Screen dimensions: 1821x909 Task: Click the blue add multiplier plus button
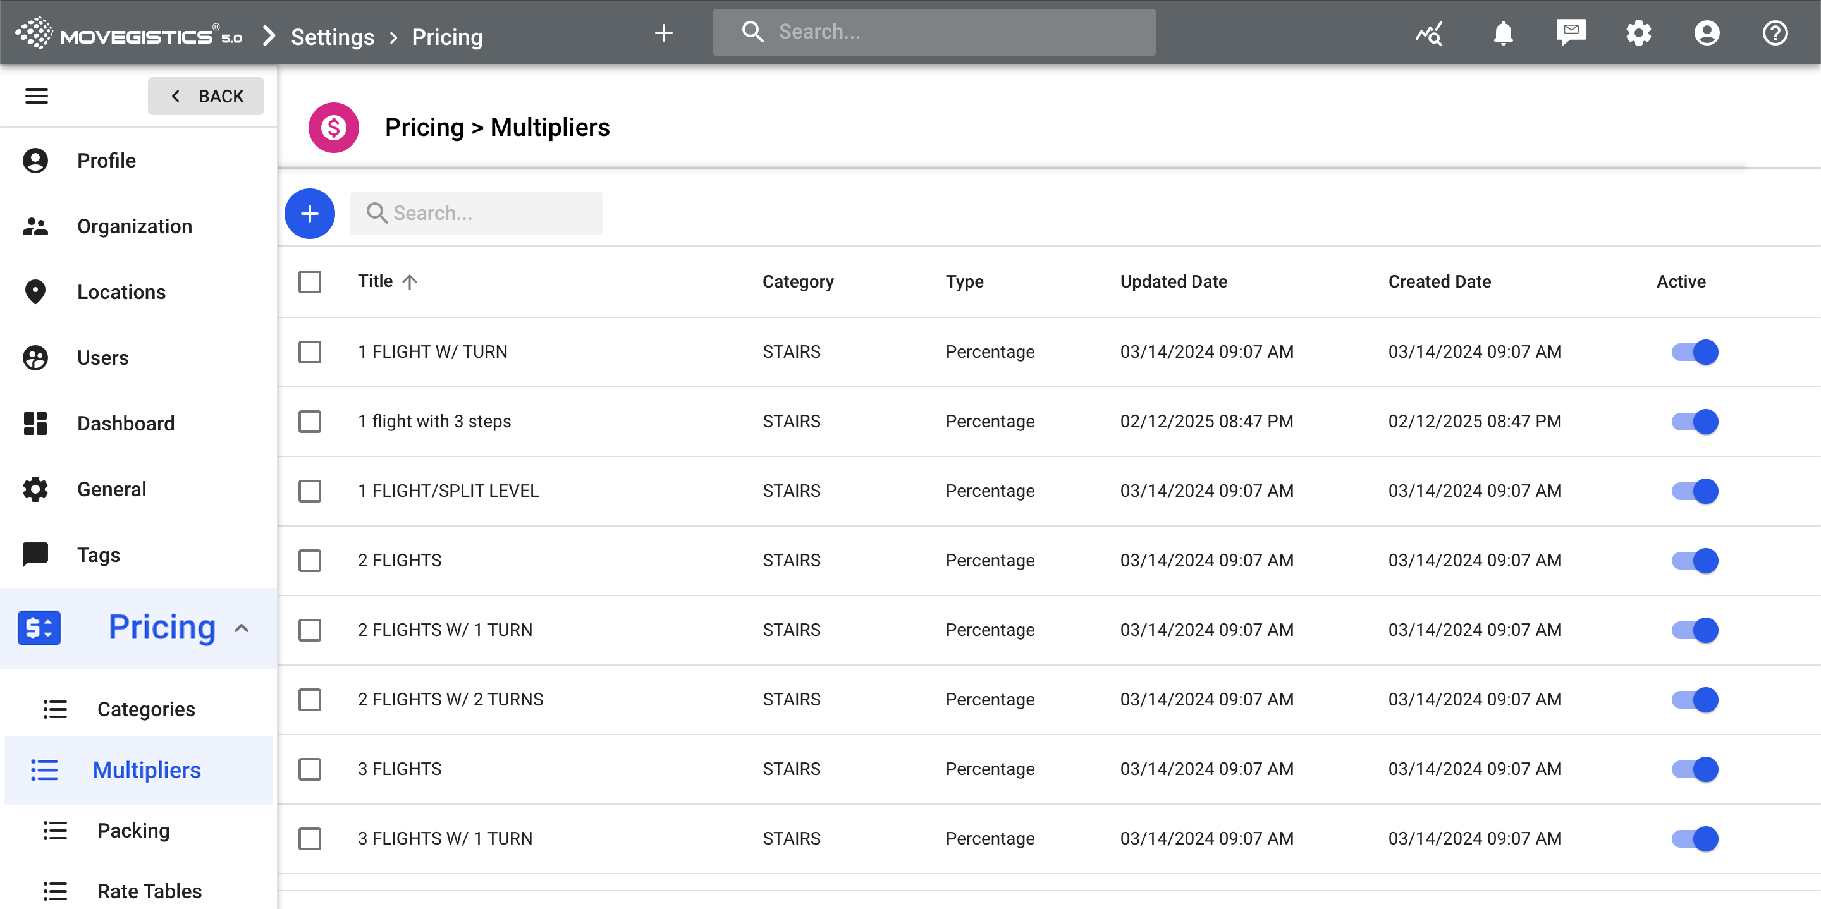point(309,214)
